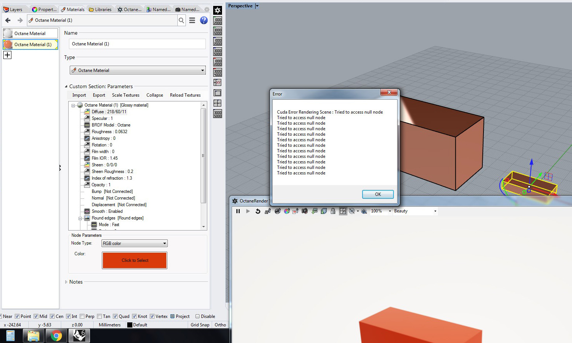Click OK in the Error dialog
Screen dimensions: 572x343
(378, 194)
